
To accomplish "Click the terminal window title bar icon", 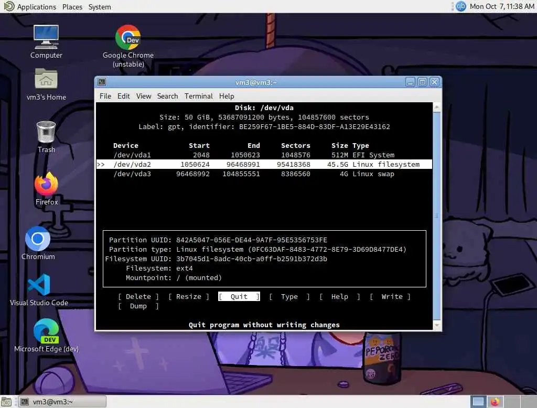I will coord(102,82).
